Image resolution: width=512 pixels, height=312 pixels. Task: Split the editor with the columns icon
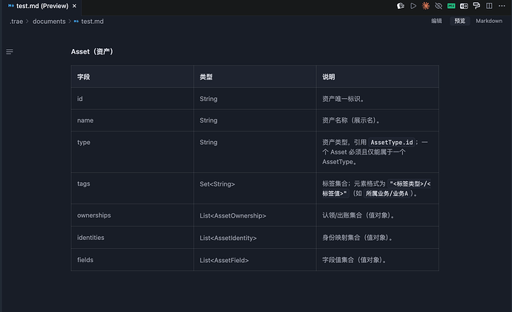[489, 6]
